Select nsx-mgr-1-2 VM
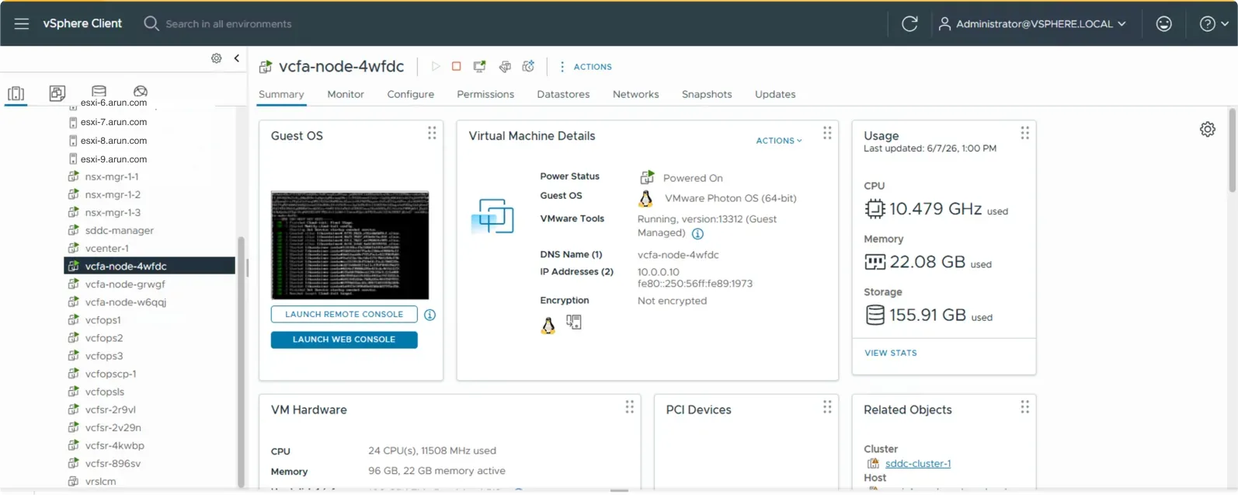 [x=113, y=195]
